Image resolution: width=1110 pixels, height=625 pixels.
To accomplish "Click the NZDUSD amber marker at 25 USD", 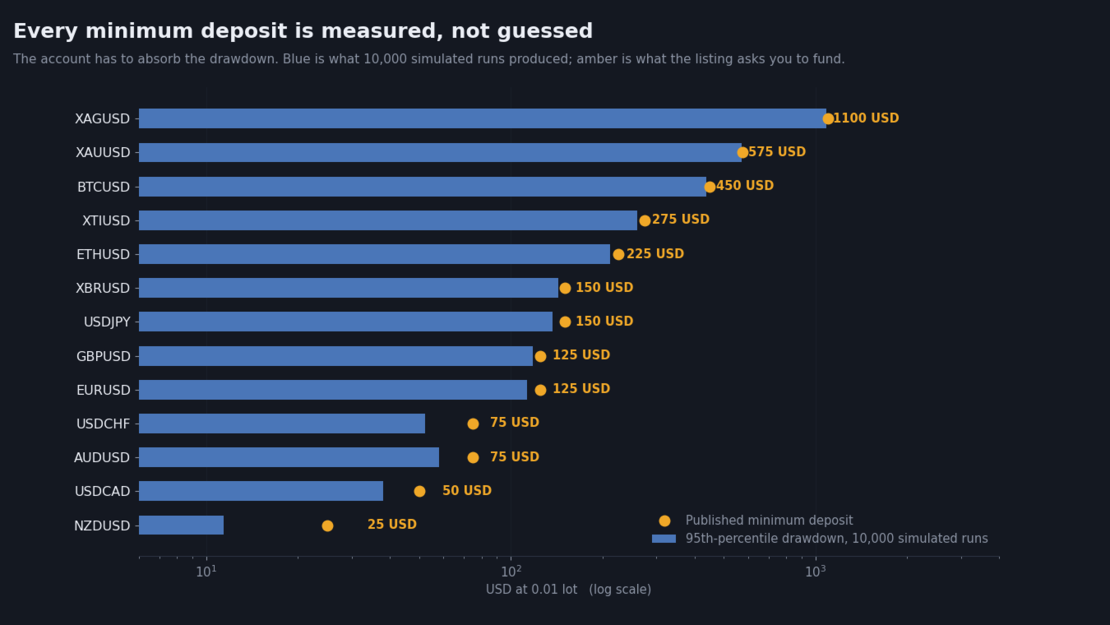I will point(327,525).
